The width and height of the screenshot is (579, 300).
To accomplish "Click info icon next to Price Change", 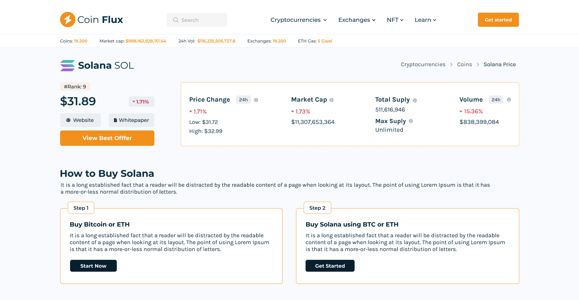I will (x=256, y=100).
